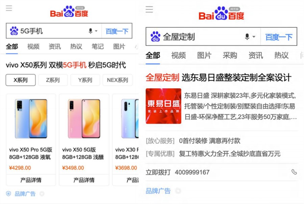Click Baidu logo above 5G手机 search
The width and height of the screenshot is (304, 204).
[x=69, y=11]
